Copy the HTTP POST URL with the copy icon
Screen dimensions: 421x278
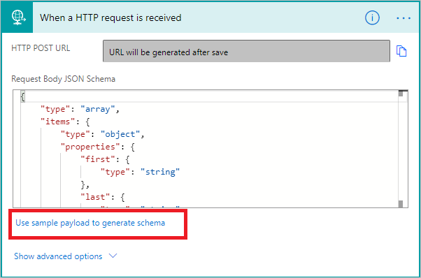click(x=401, y=51)
